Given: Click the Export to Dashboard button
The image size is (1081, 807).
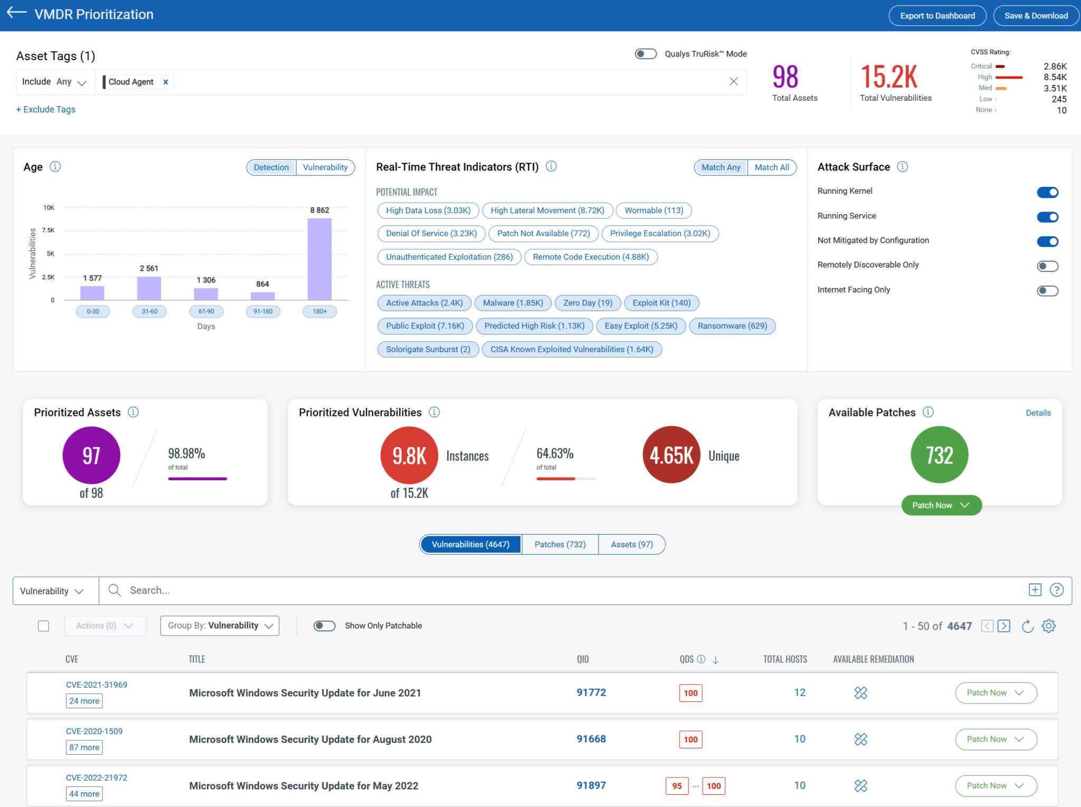Looking at the screenshot, I should click(x=937, y=15).
